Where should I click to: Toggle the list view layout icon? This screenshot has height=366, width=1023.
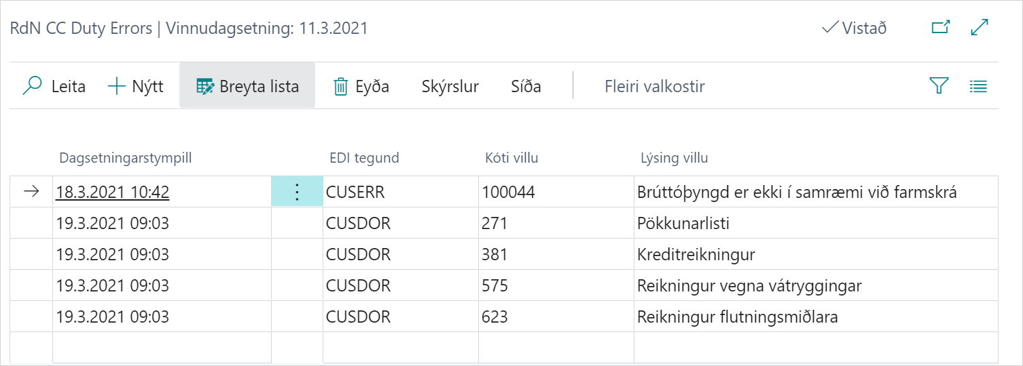tap(978, 86)
